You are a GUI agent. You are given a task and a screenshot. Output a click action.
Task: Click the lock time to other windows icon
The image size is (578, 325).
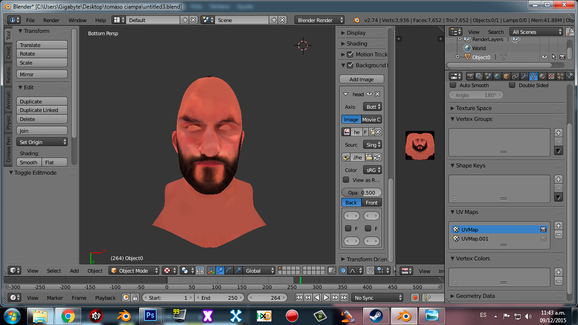click(135, 297)
